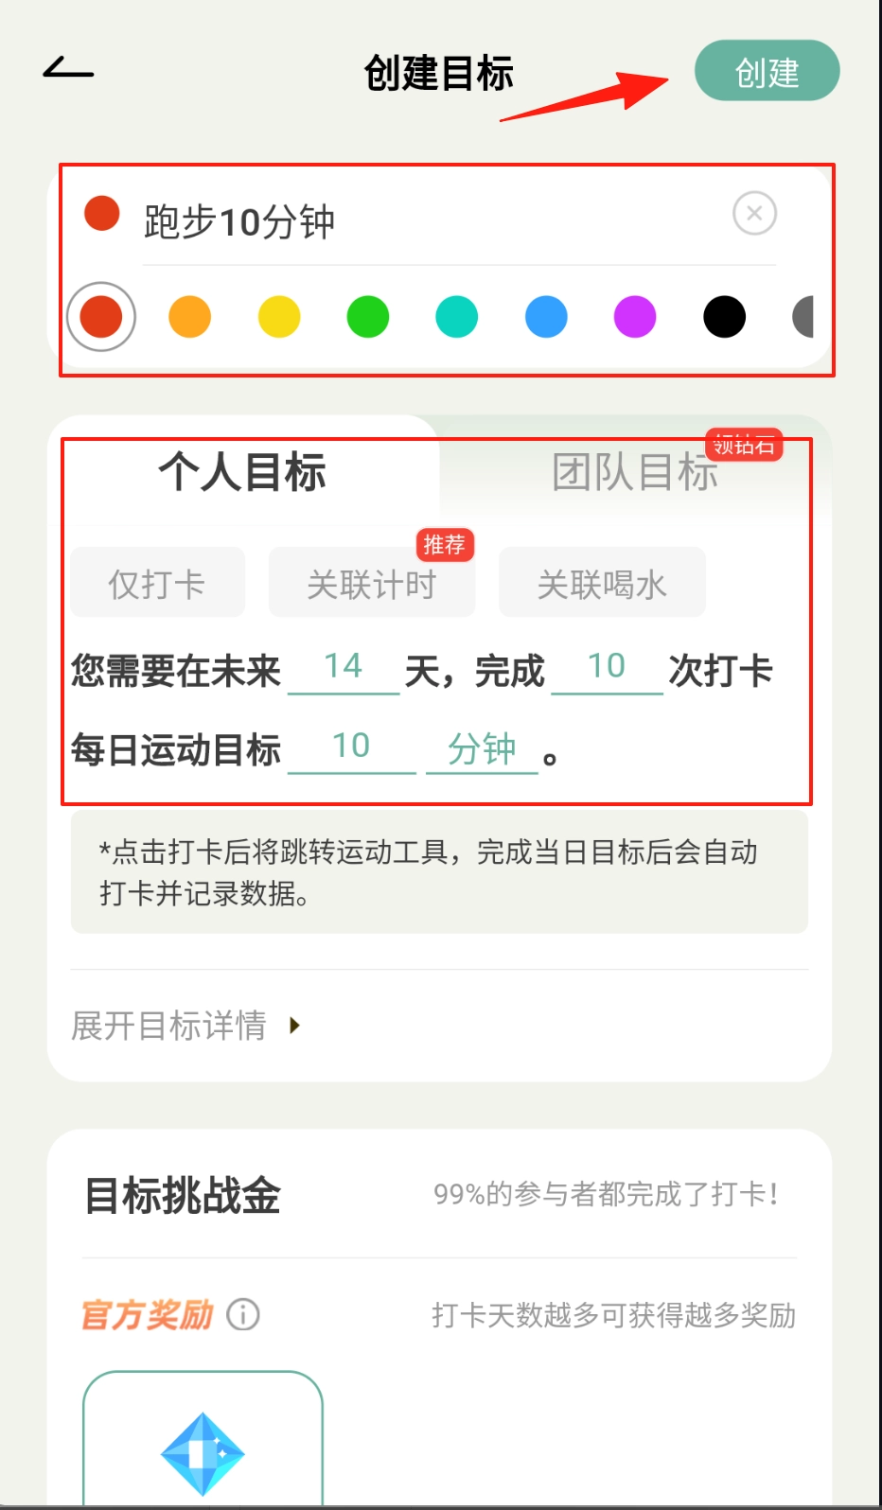Viewport: 882px width, 1510px height.
Task: Select the 仅打卡 option
Action: click(x=157, y=583)
